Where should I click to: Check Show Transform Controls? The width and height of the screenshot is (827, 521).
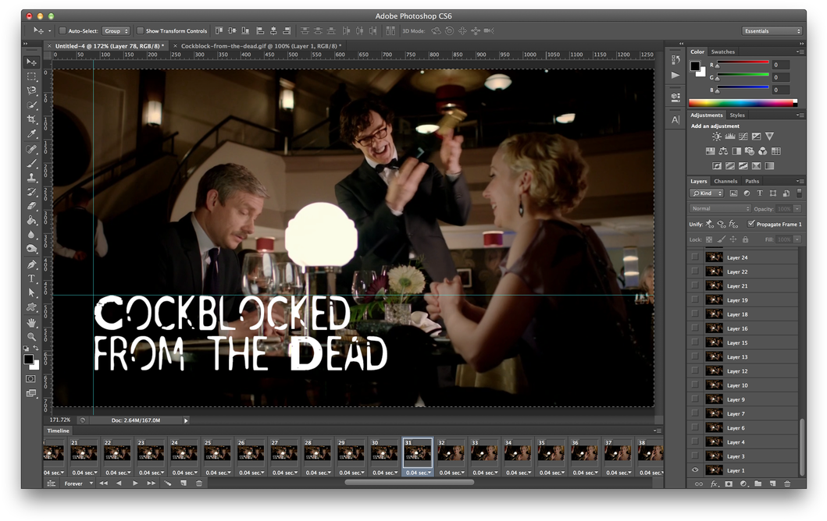(141, 31)
